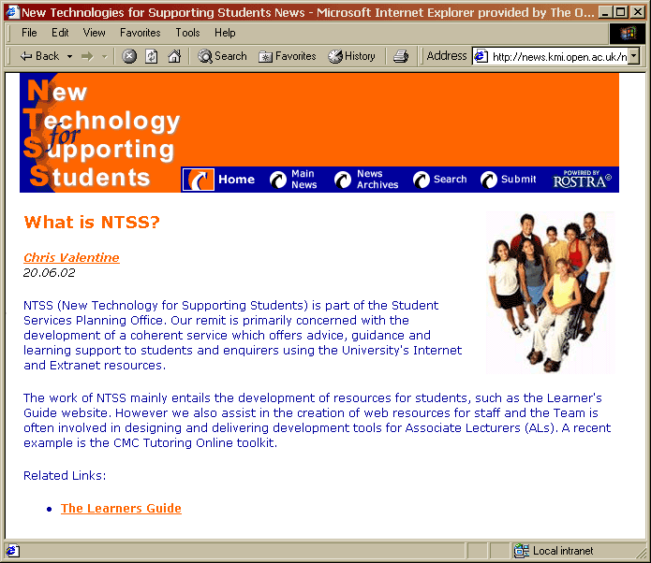Click the Forward arrow button

pos(87,56)
